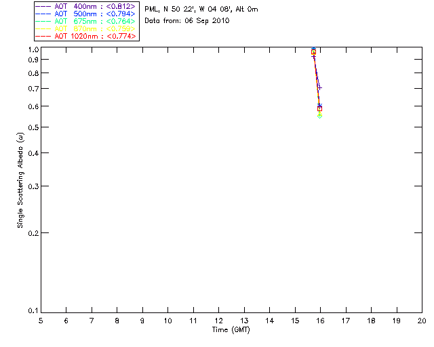Click the AOT 500nm legend entry
This screenshot has height=347, width=434.
tap(85, 14)
